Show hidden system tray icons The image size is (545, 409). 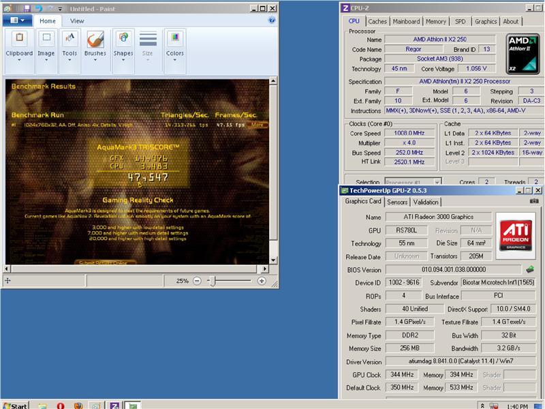click(x=482, y=406)
